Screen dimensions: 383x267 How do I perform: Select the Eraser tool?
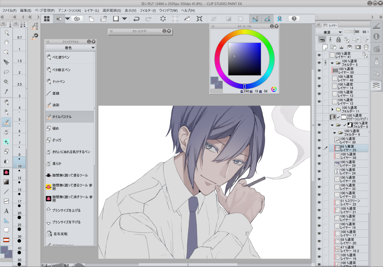pos(6,151)
